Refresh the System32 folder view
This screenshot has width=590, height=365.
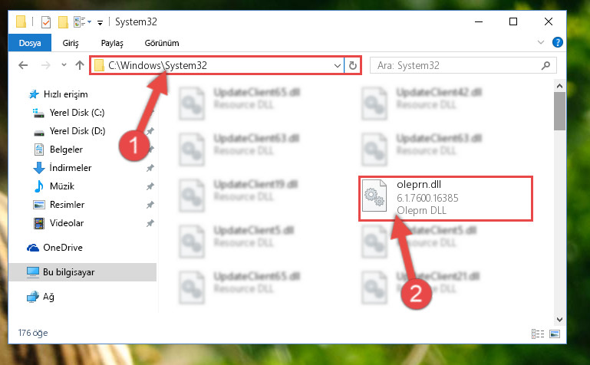(353, 66)
